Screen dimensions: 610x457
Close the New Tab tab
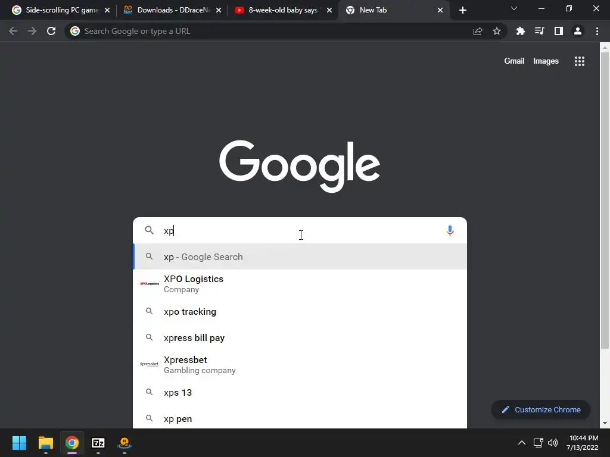pos(440,10)
